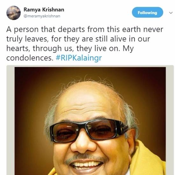This screenshot has height=175, width=175.
Task: Click the sunglasses in the attached photo
Action: pyautogui.click(x=89, y=130)
